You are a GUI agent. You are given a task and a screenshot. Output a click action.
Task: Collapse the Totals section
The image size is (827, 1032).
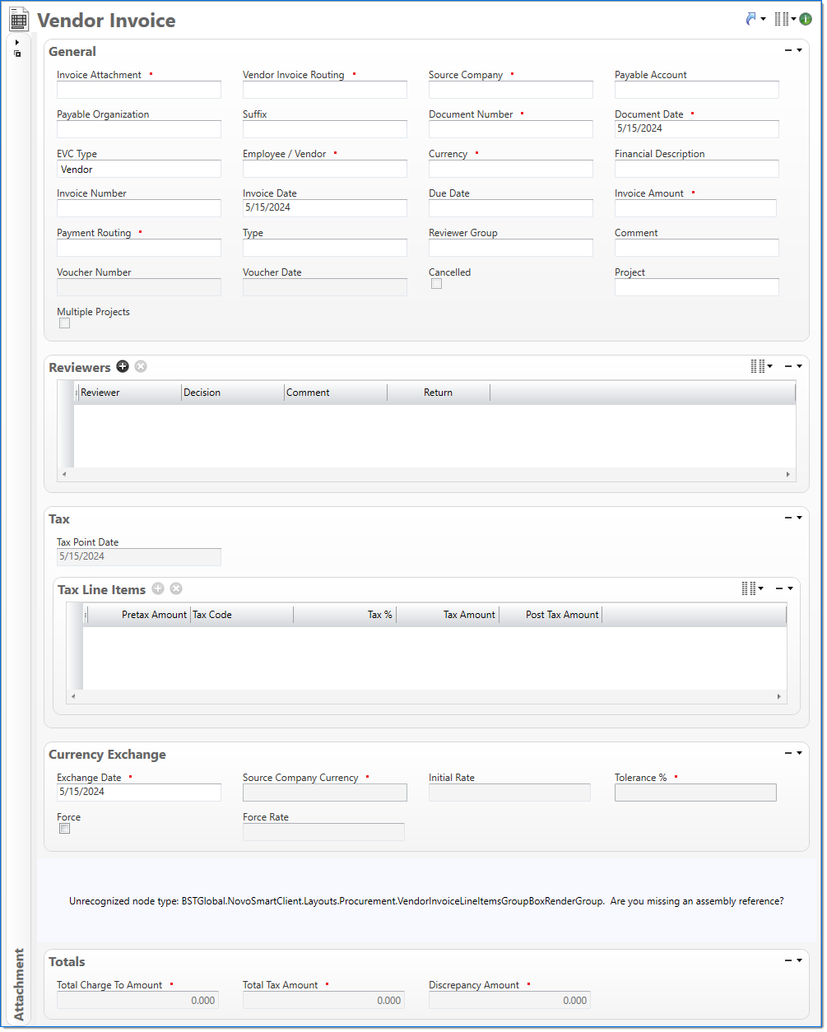[x=788, y=961]
